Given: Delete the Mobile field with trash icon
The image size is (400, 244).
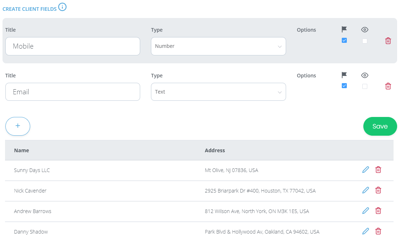Looking at the screenshot, I should [388, 41].
